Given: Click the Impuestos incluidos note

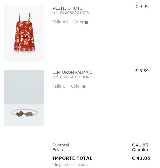Looking at the screenshot, I should 70,165.
